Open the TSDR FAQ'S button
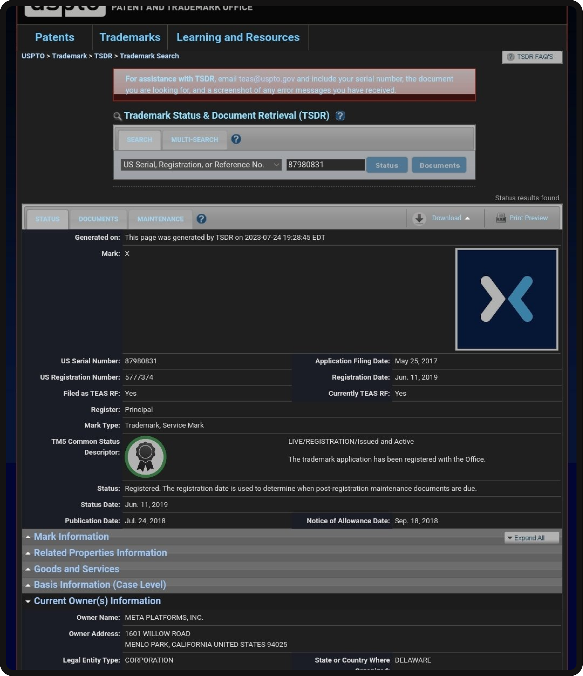This screenshot has height=676, width=583. click(532, 57)
